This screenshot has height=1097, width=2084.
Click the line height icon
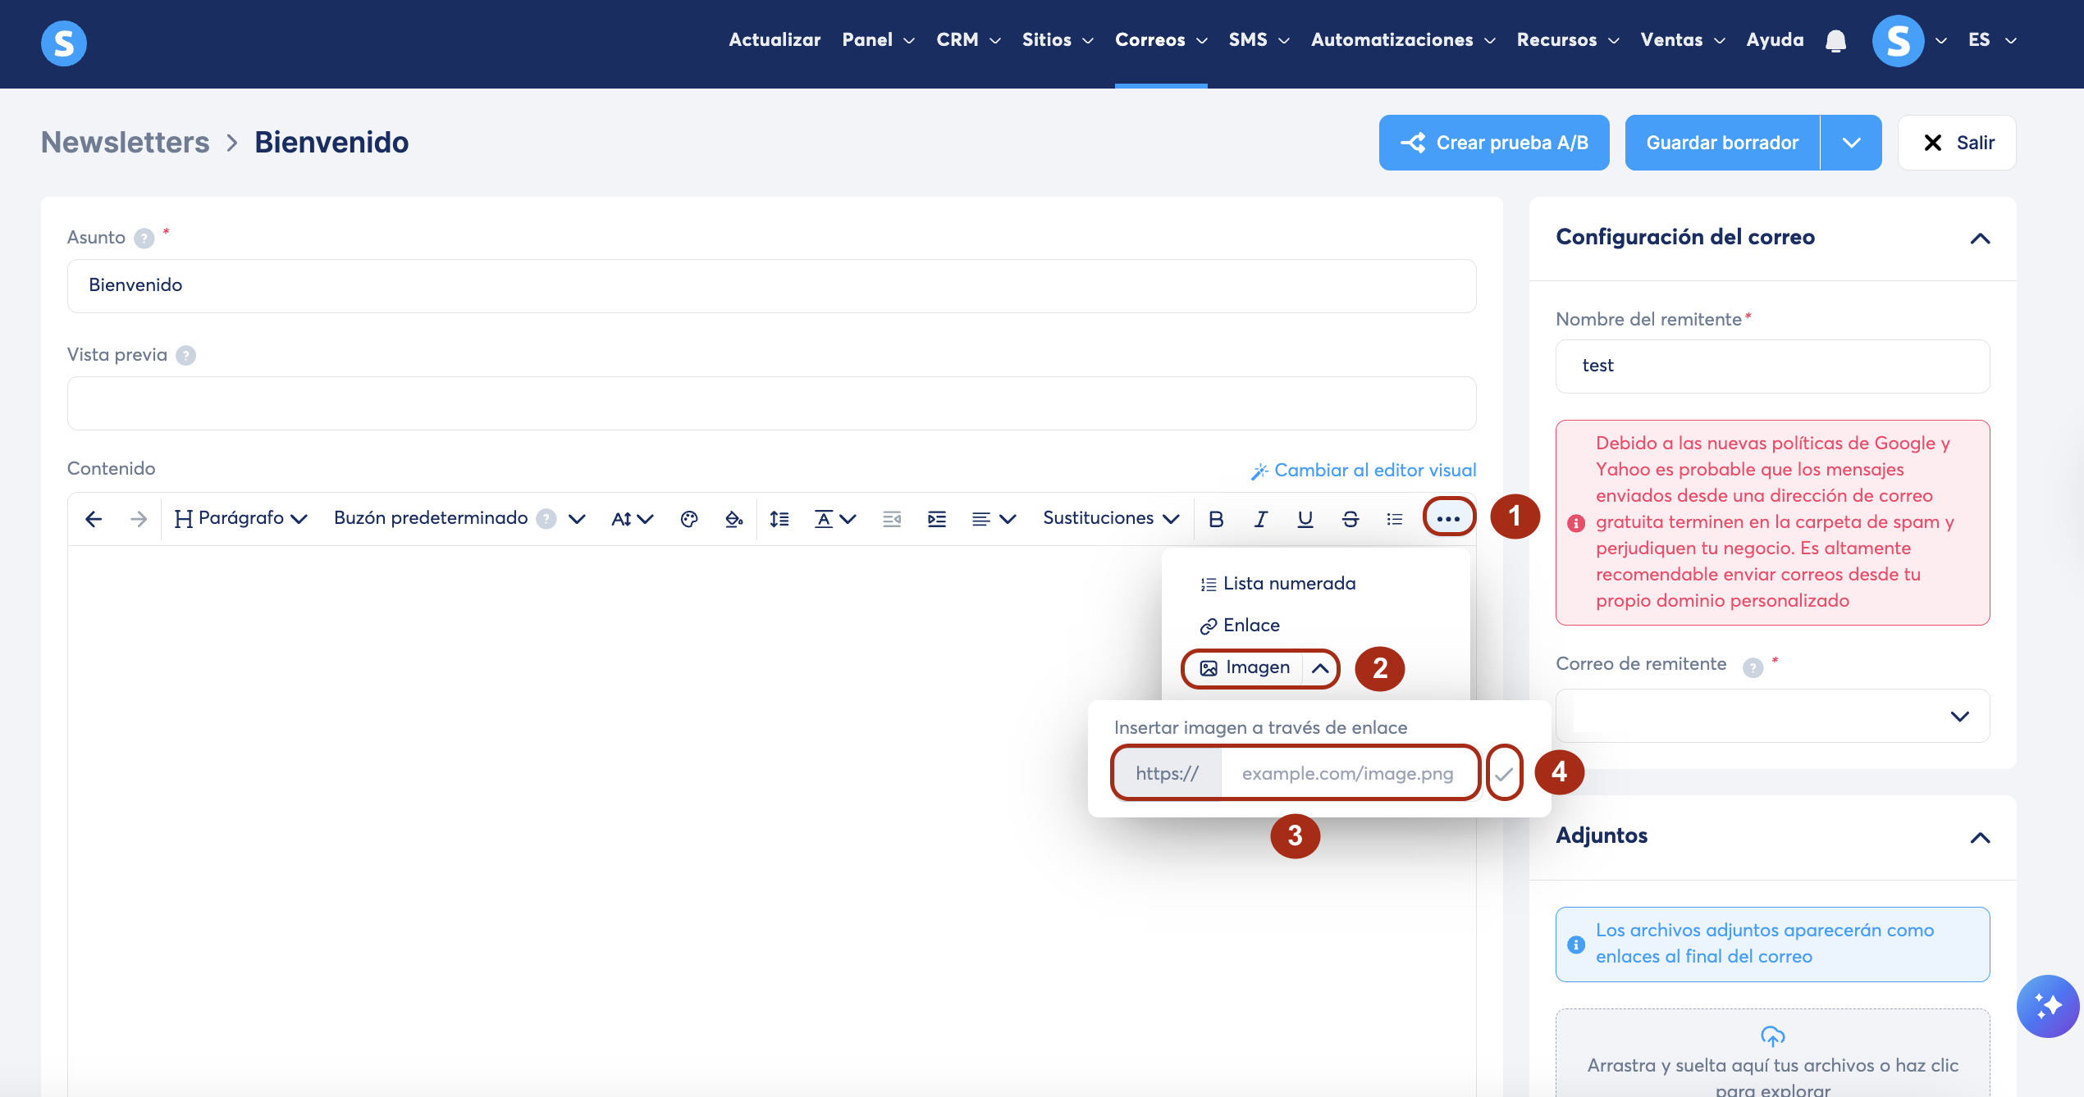(x=779, y=519)
